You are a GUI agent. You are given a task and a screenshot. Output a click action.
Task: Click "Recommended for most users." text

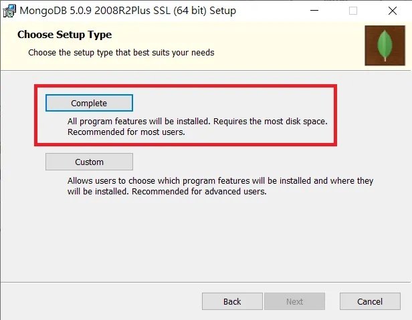coord(126,132)
